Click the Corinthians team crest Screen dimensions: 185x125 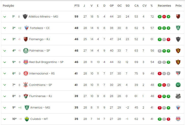point(25,85)
